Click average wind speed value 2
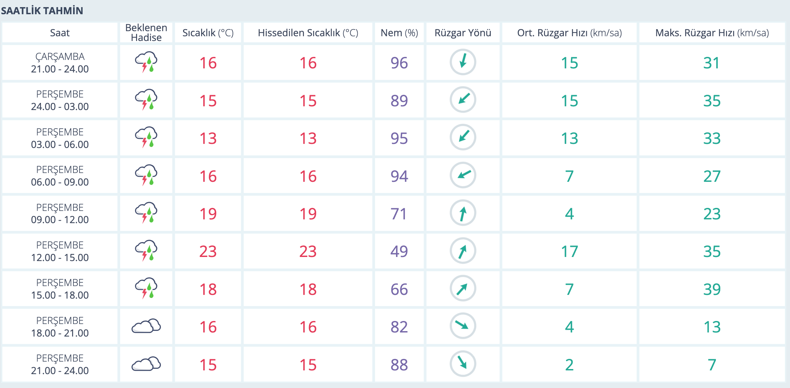The height and width of the screenshot is (388, 790). coord(569,365)
